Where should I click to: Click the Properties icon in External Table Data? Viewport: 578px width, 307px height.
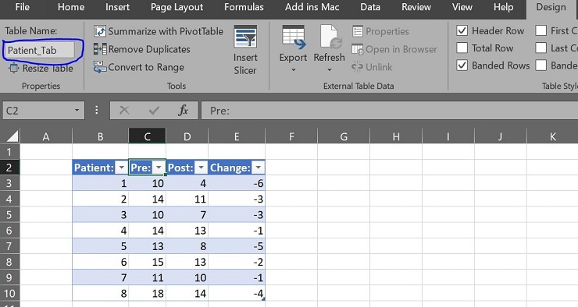point(358,31)
